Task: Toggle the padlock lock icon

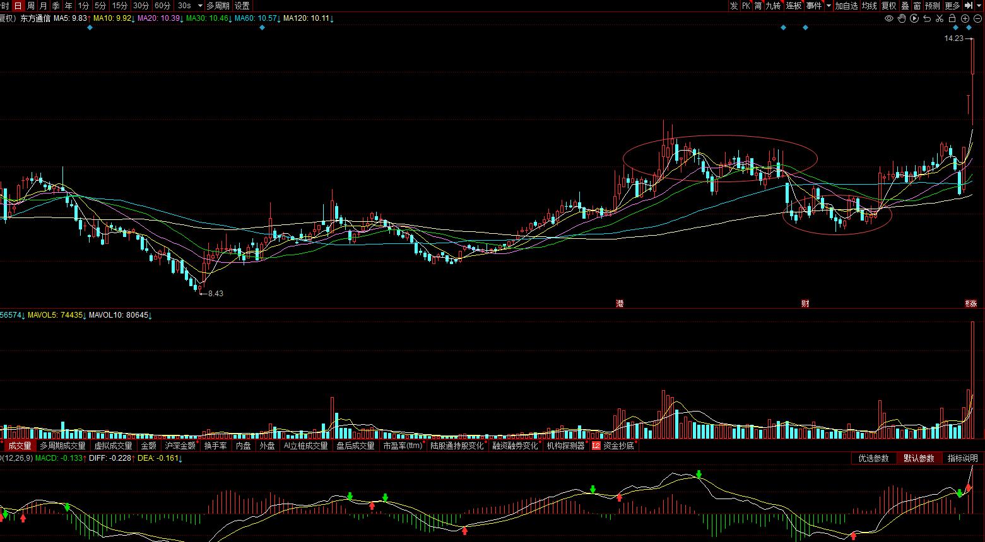Action: click(x=952, y=19)
